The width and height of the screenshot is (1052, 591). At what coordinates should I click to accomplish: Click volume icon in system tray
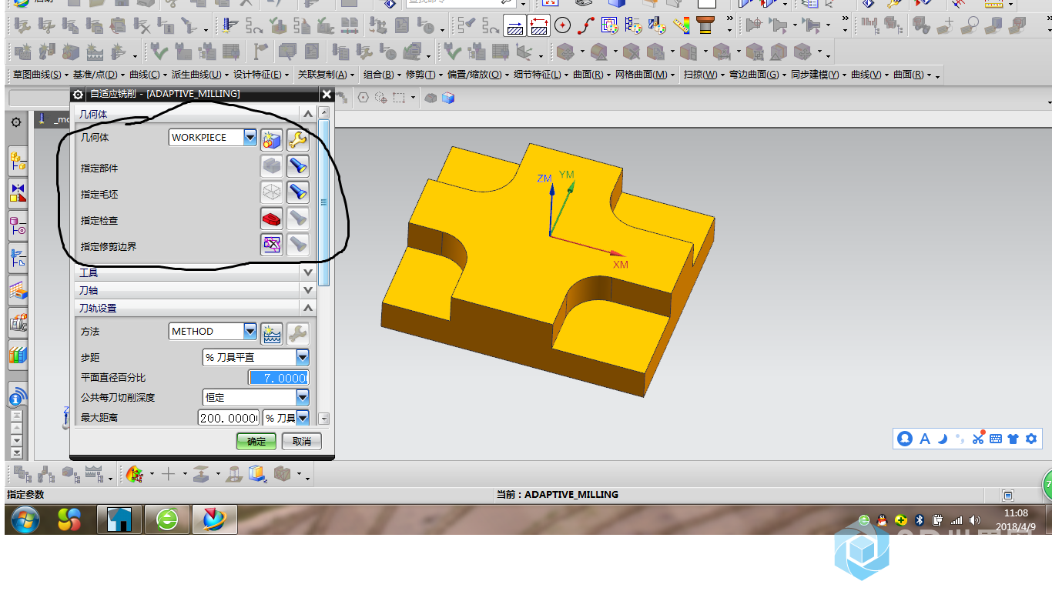coord(975,520)
